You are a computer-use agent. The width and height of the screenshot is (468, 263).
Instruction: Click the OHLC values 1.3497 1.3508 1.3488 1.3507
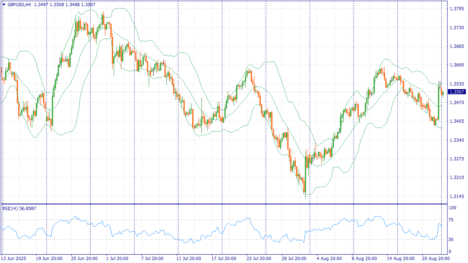pyautogui.click(x=64, y=4)
